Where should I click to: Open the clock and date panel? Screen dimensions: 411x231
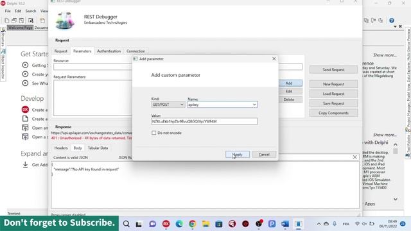pos(388,224)
